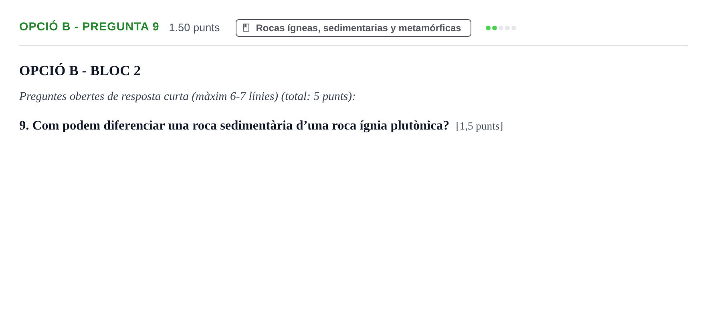Click the third gray difficulty dot
Screen dimensions: 707x315
point(501,28)
